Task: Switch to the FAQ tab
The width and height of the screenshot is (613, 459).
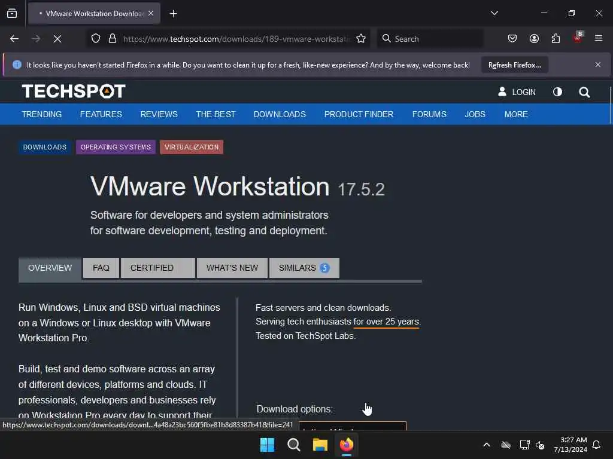Action: coord(101,268)
